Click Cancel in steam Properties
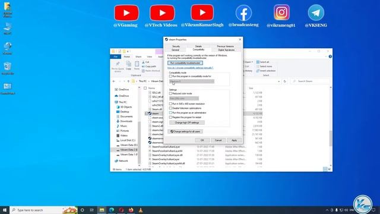The height and width of the screenshot is (214, 380). click(x=218, y=140)
